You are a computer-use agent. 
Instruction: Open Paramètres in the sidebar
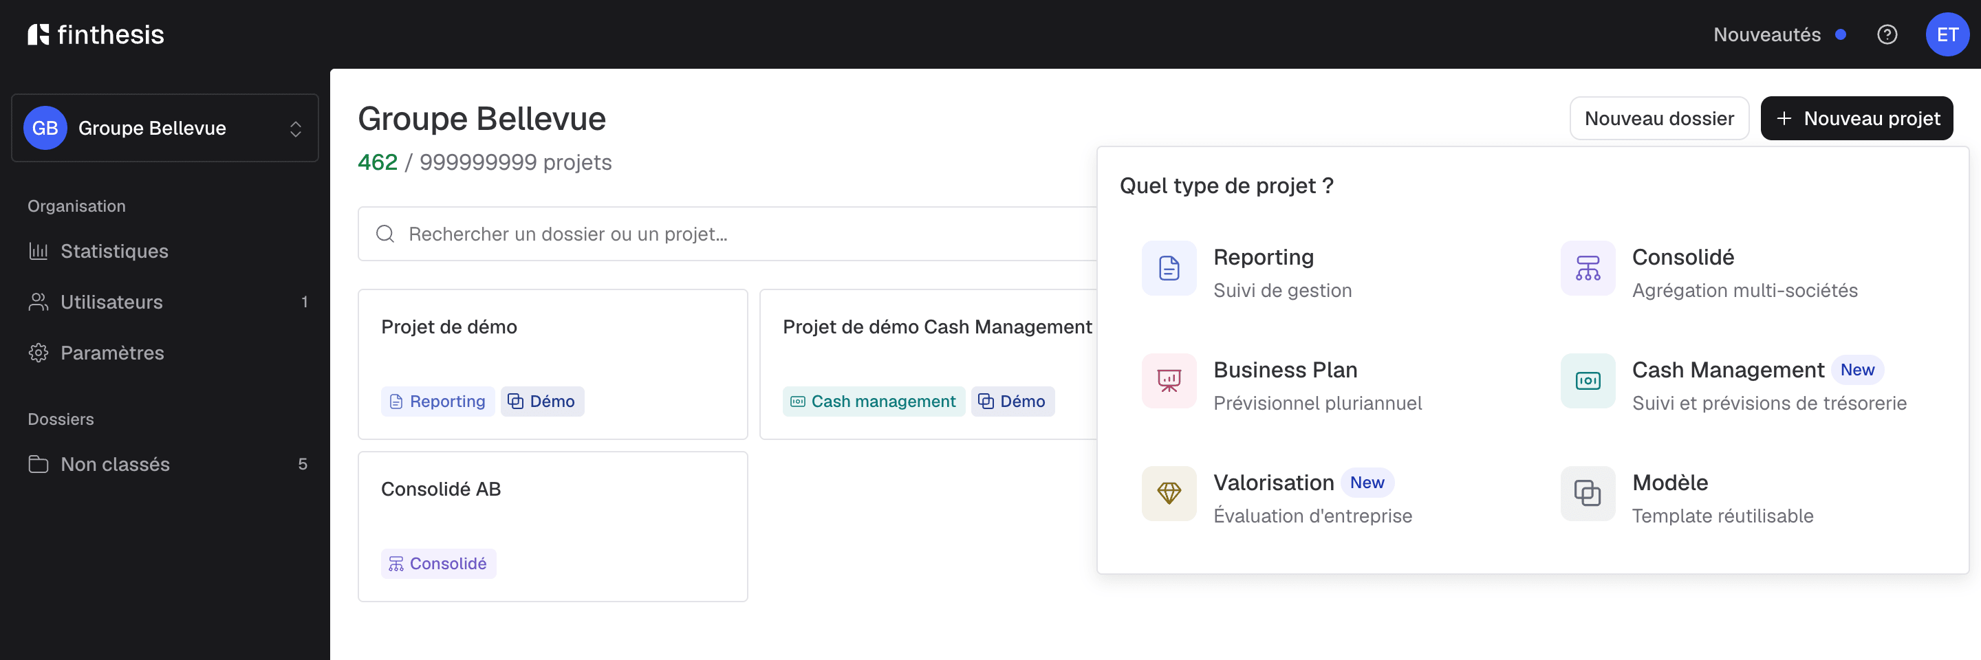(164, 353)
